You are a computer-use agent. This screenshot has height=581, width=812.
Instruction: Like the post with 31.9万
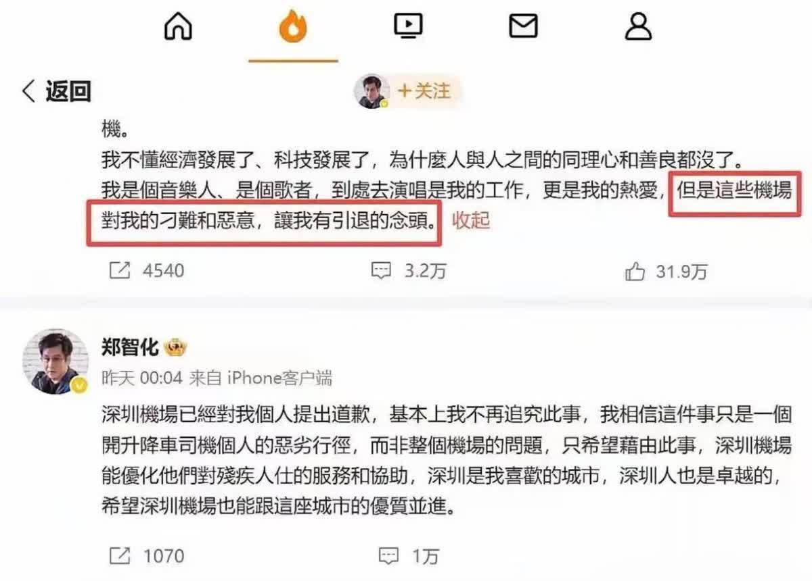click(635, 271)
